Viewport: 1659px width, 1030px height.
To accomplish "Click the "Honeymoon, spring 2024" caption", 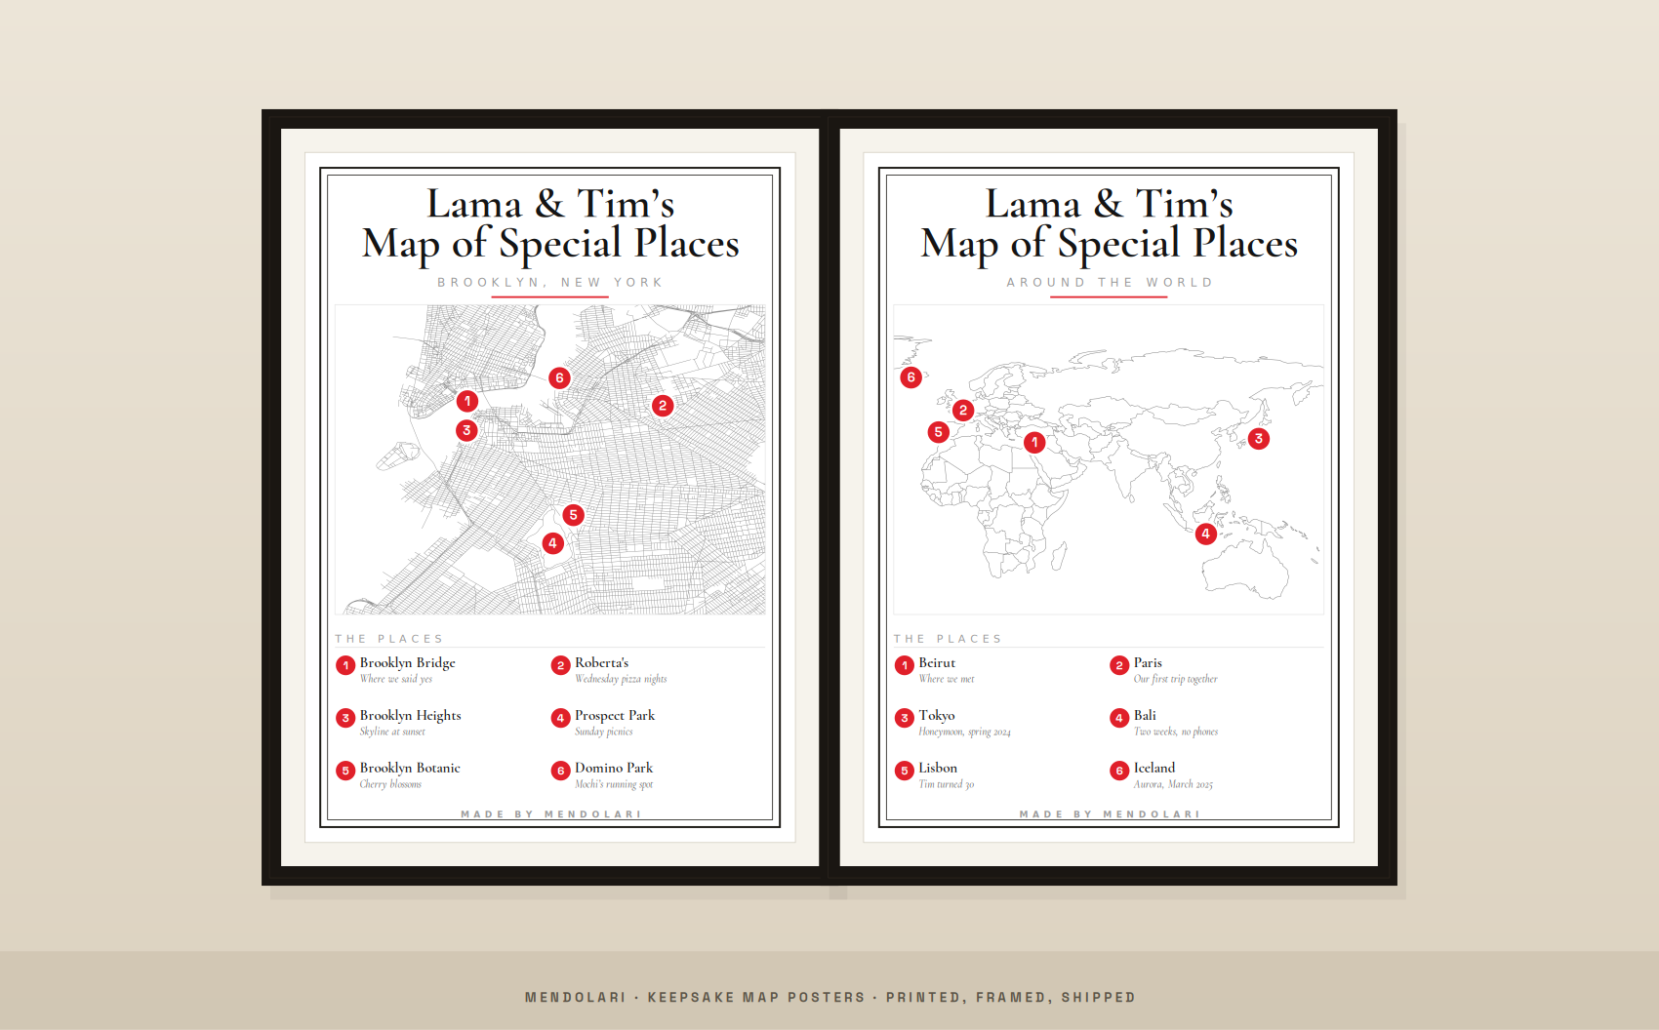I will pyautogui.click(x=965, y=732).
